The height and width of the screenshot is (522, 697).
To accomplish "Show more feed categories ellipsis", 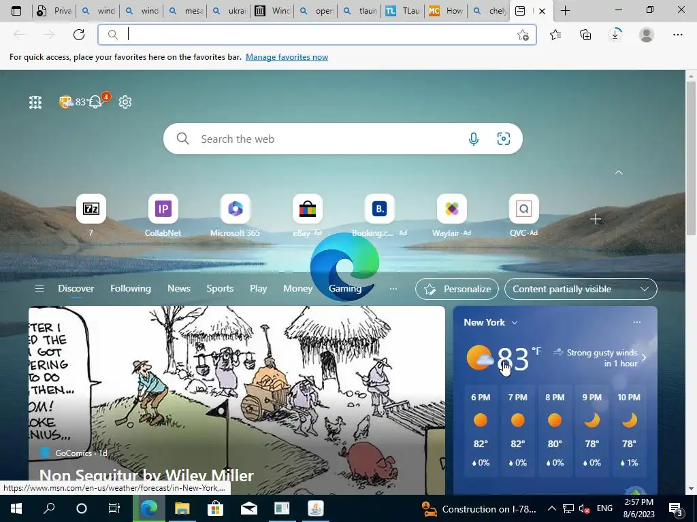I will coord(393,289).
